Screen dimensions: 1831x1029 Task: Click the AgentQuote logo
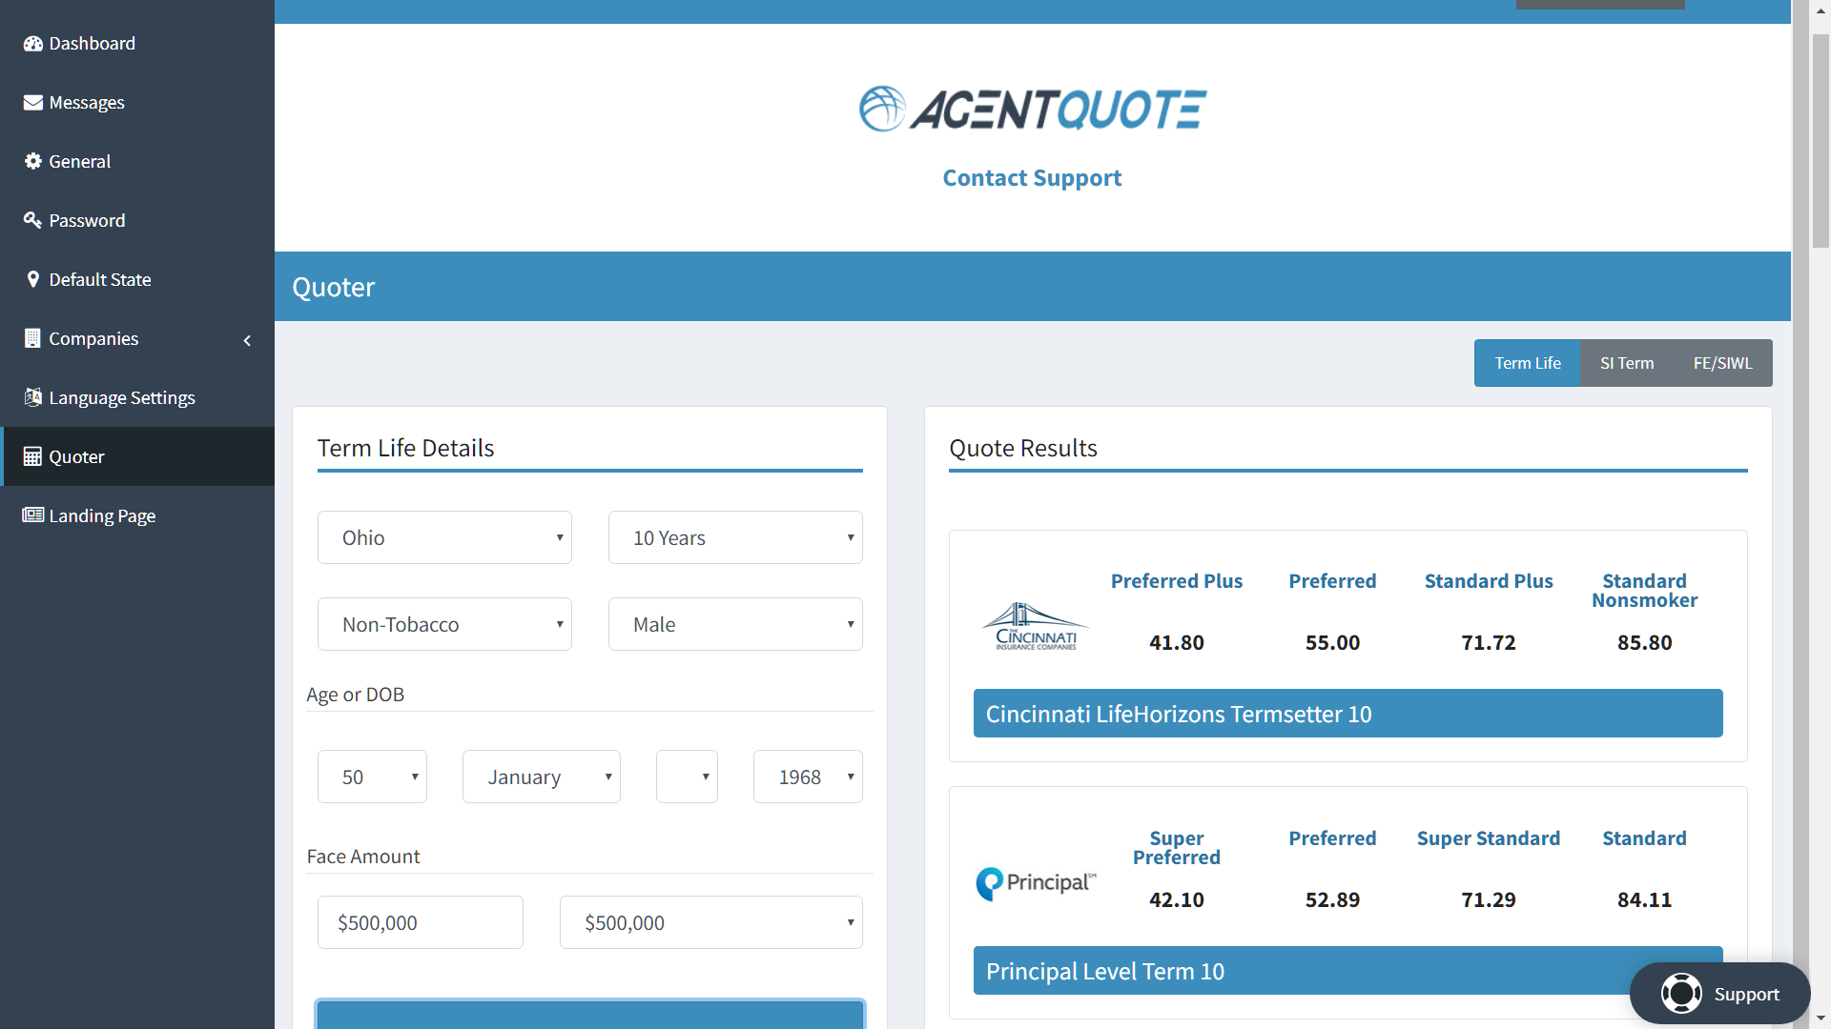pos(1033,110)
